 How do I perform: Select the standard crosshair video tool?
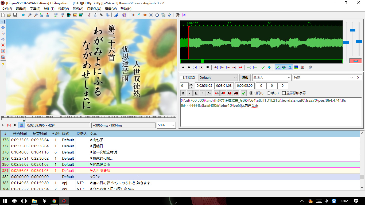3,22
